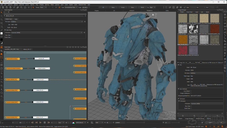227x128 pixels.
Task: Open the Type Connectedness Mesh dropdown
Action: [x=71, y=7]
